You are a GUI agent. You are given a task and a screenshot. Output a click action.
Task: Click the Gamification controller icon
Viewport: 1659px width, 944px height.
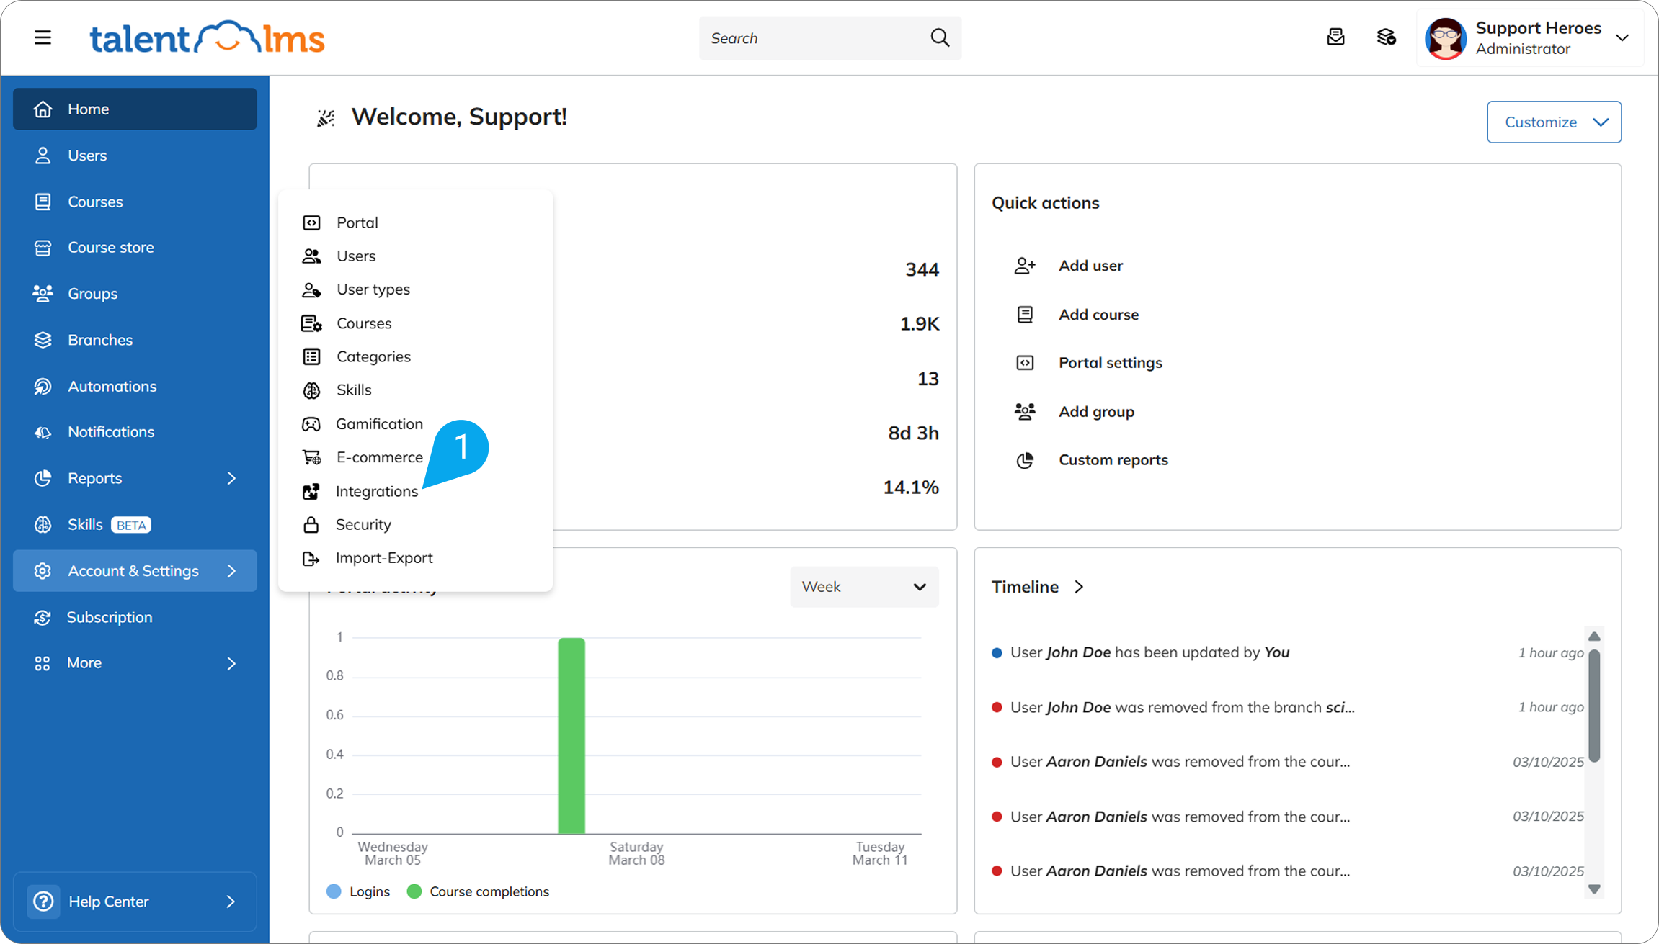[x=311, y=424]
